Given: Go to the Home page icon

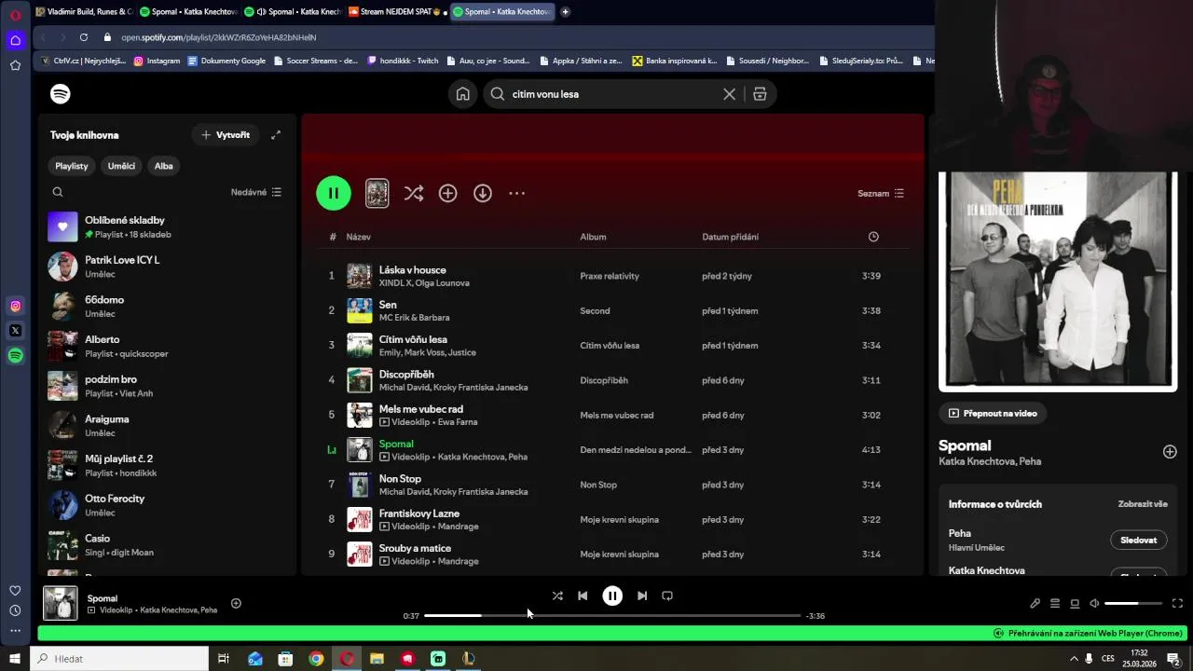Looking at the screenshot, I should pos(463,94).
